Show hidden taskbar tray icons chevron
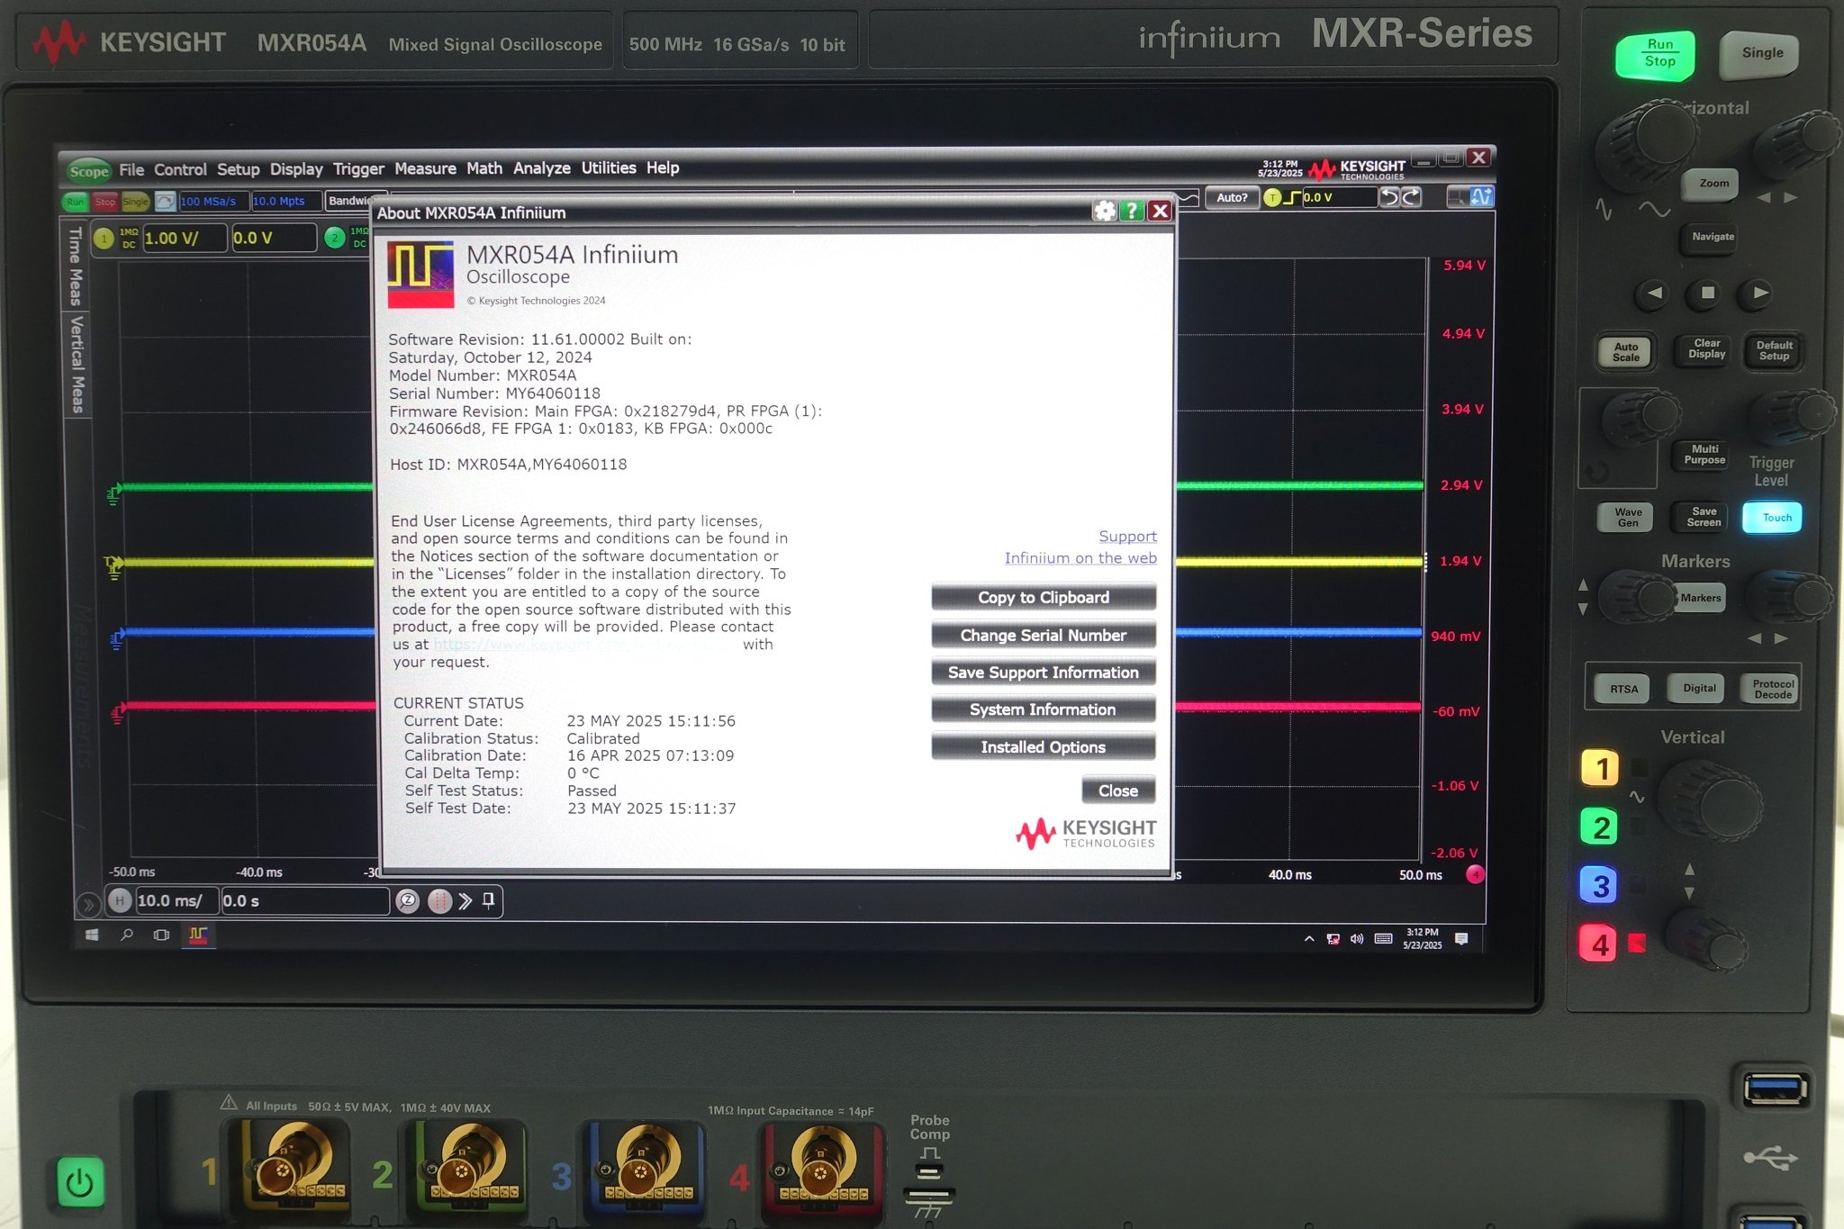 click(x=1309, y=939)
